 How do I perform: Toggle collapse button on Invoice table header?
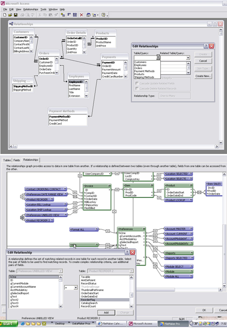tap(109, 186)
